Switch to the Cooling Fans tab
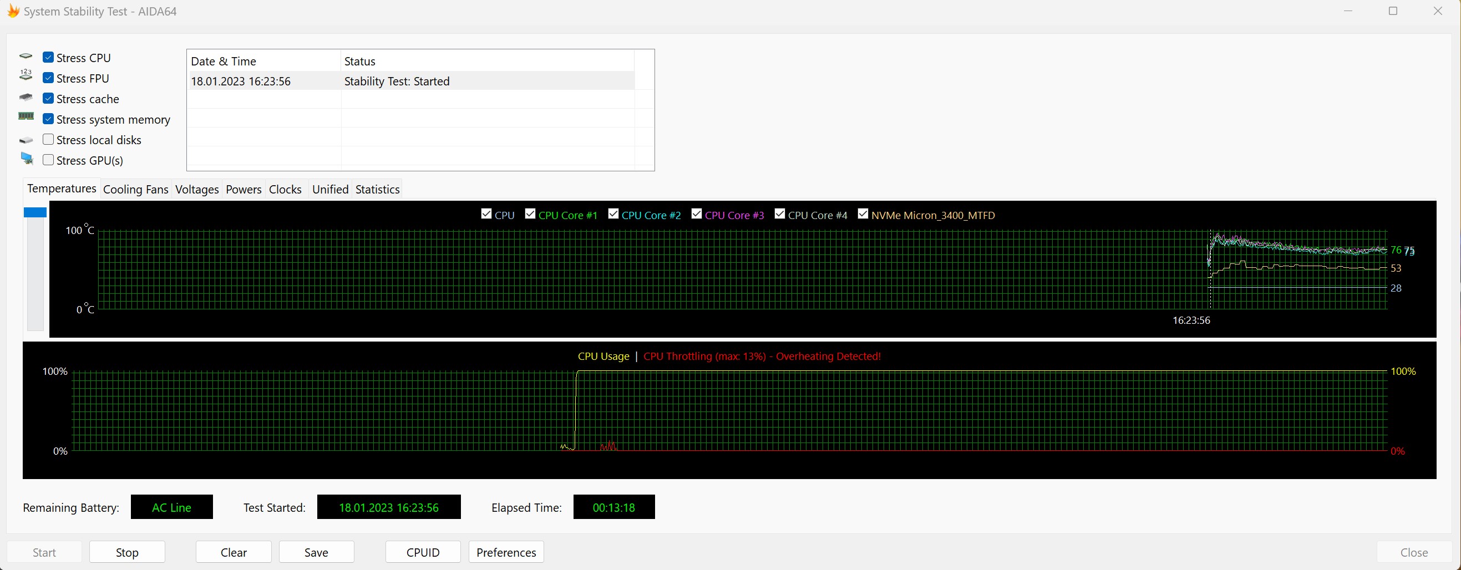Screen dimensions: 1461x570 pyautogui.click(x=135, y=190)
